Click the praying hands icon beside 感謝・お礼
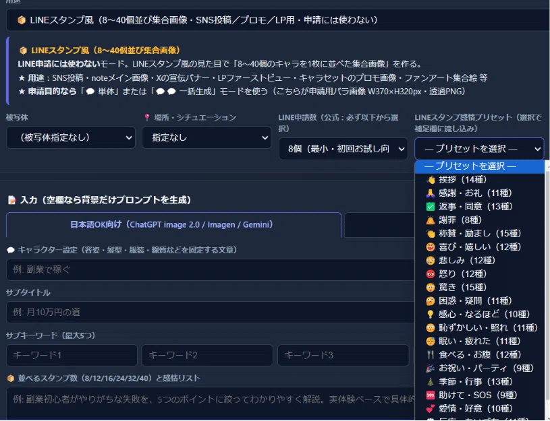Image resolution: width=550 pixels, height=421 pixels. pyautogui.click(x=431, y=193)
